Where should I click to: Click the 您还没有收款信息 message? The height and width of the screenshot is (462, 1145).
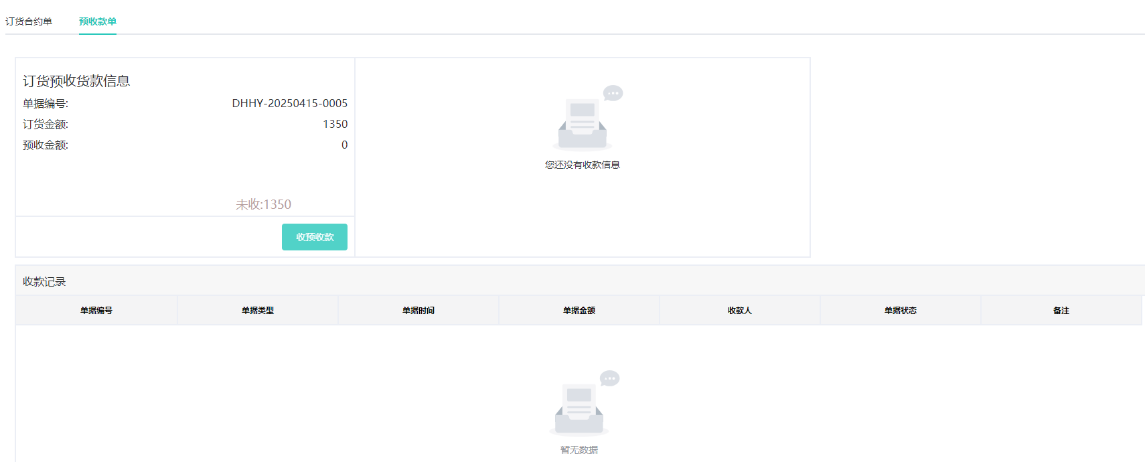click(x=582, y=165)
